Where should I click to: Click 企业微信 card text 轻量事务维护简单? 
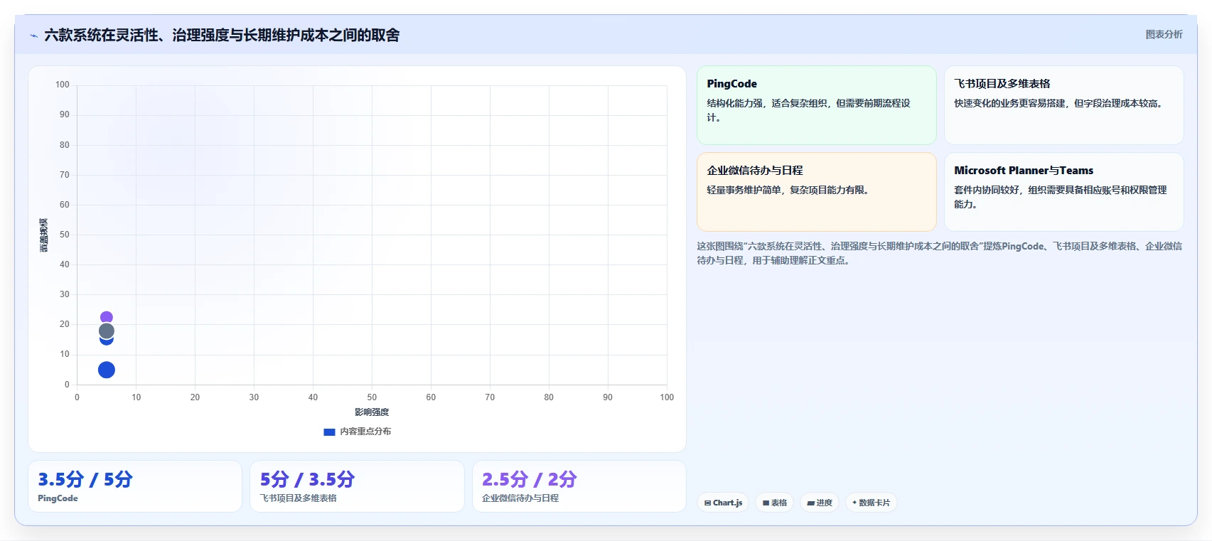(x=744, y=190)
